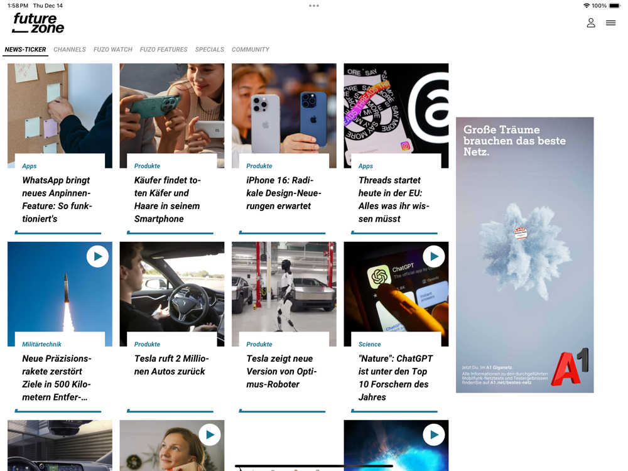This screenshot has height=471, width=628.
Task: Click Produkte category above Käfer headline
Action: coord(147,166)
